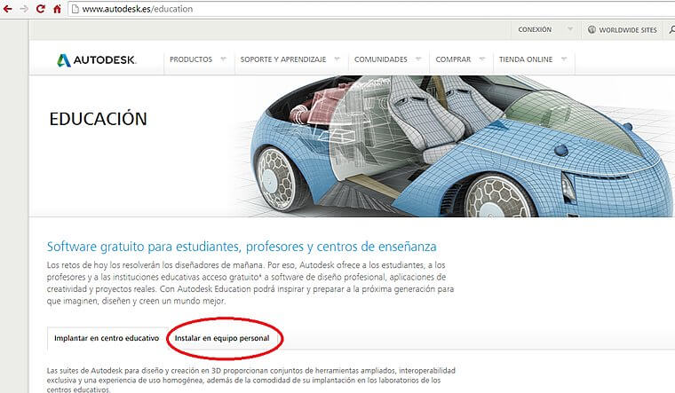Open the Tienda Online menu
Screen dimensions: 675x393
[526, 59]
